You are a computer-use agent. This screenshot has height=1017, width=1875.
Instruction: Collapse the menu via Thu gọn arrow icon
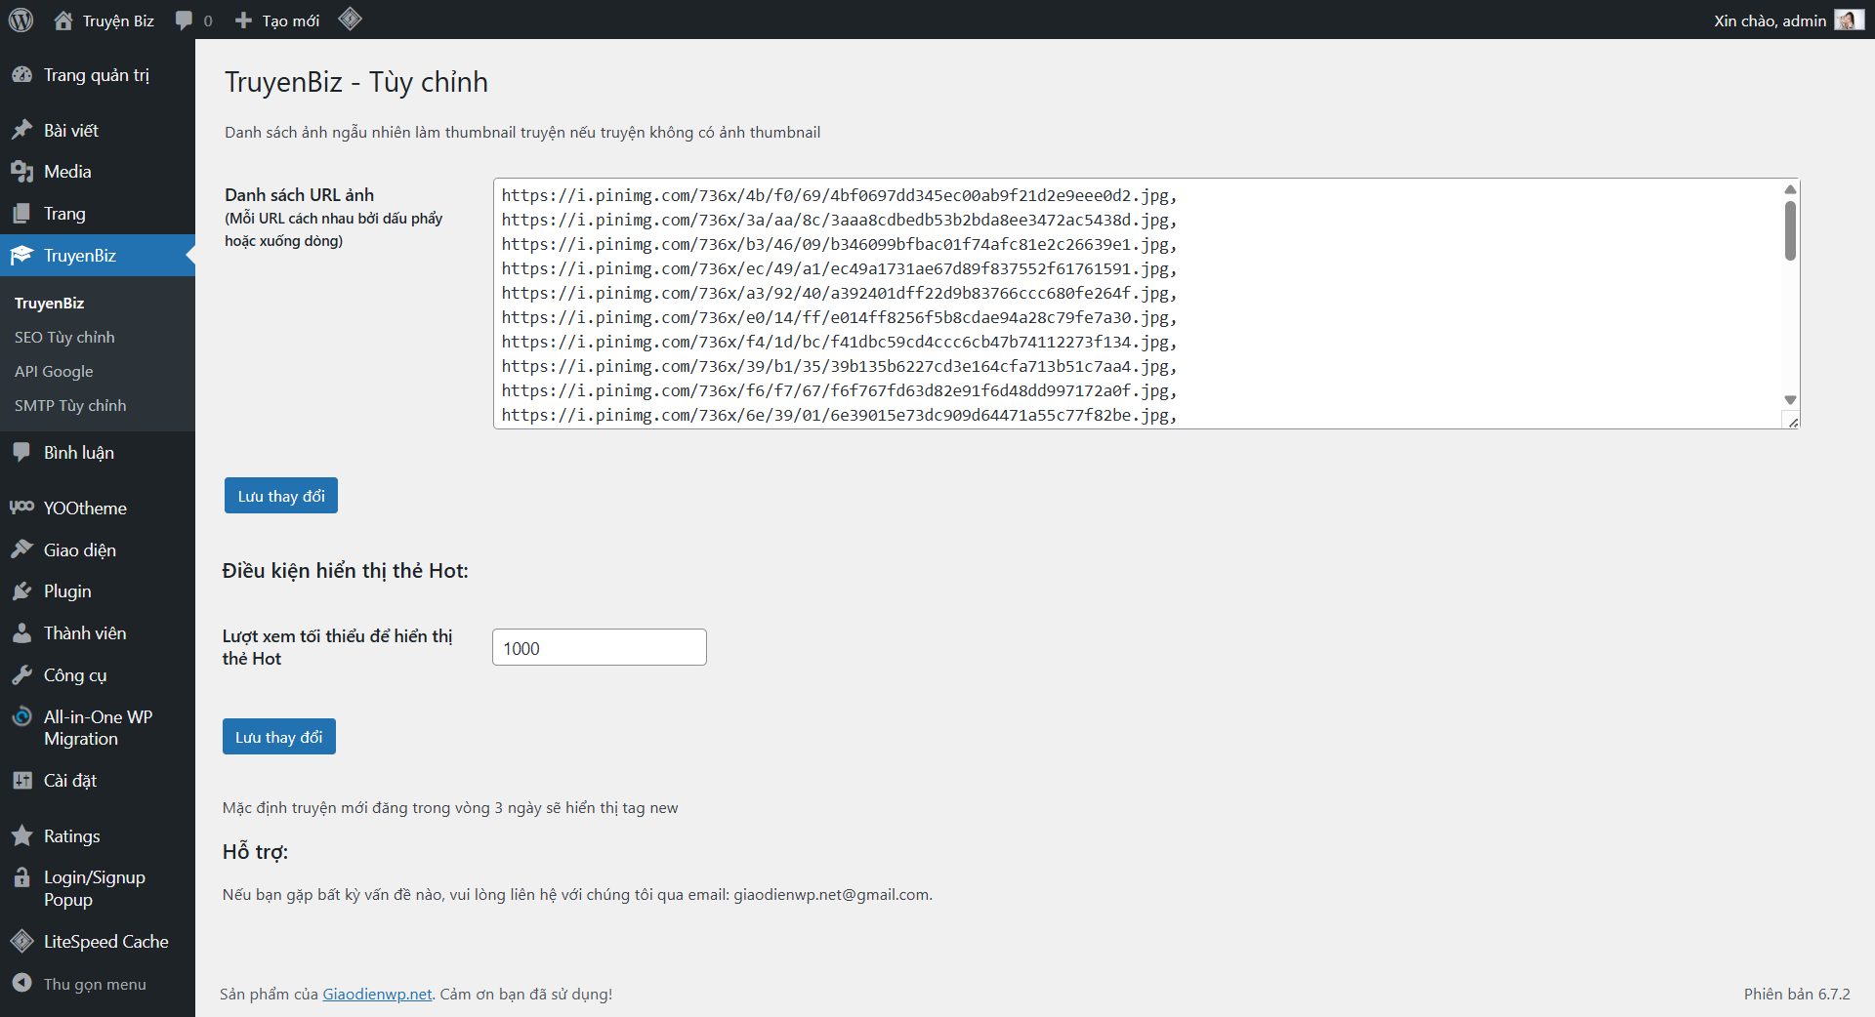click(21, 983)
